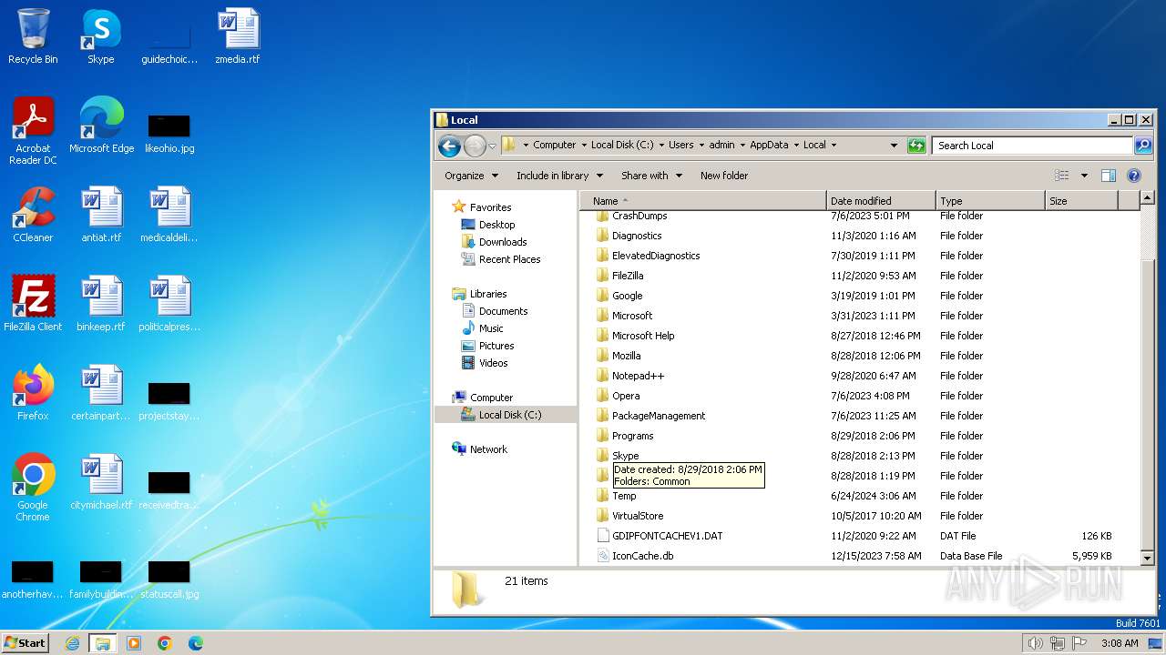Click the volume speaker tray icon

coord(1035,643)
